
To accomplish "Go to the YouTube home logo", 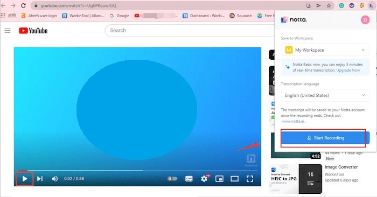I will [x=33, y=31].
